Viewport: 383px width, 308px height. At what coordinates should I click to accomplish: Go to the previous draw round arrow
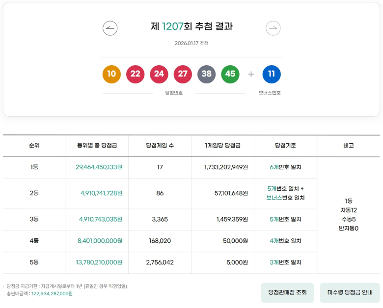[x=110, y=28]
